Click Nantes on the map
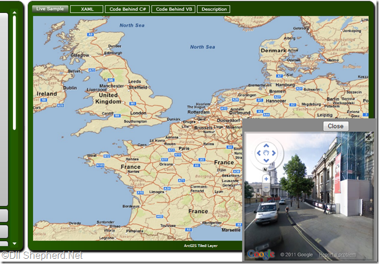 tap(133, 171)
